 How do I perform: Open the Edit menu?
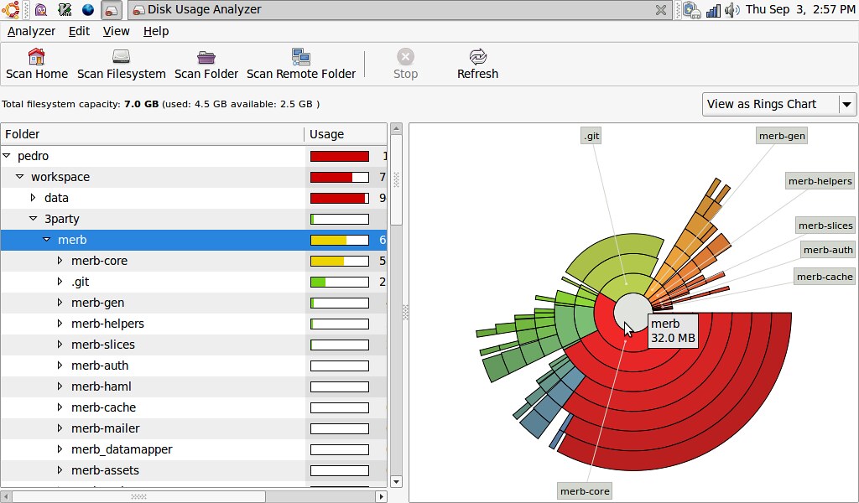tap(79, 31)
